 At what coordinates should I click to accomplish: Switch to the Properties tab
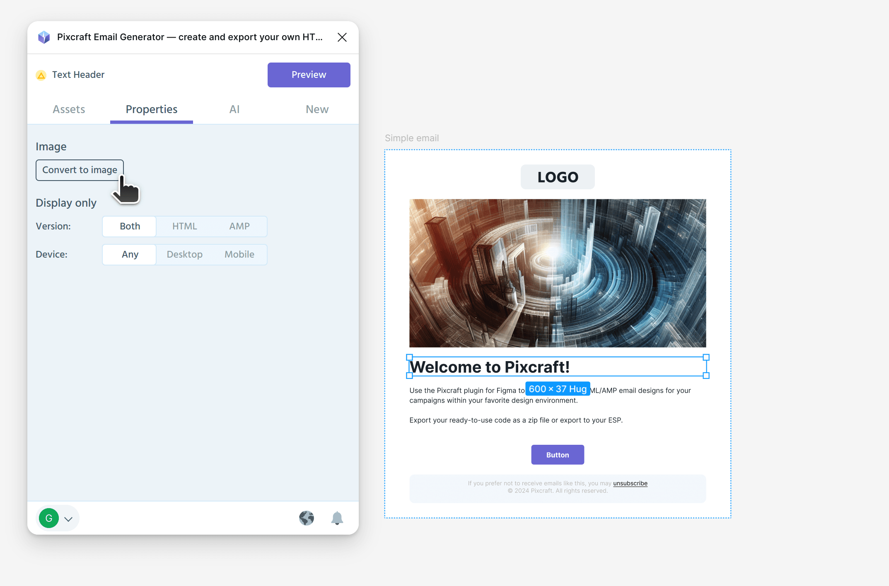tap(152, 109)
